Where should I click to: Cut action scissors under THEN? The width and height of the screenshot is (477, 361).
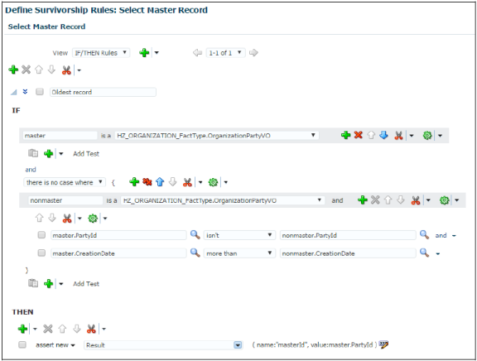[x=91, y=329]
